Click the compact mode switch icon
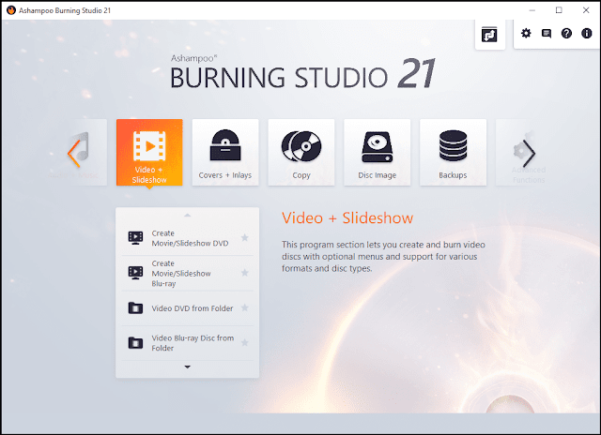Image resolution: width=601 pixels, height=435 pixels. click(489, 35)
